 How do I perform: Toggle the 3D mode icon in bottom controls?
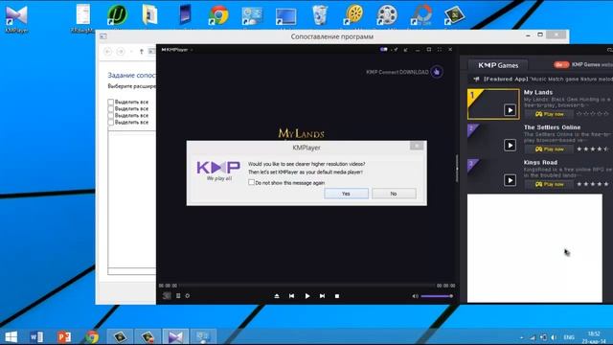(x=167, y=296)
